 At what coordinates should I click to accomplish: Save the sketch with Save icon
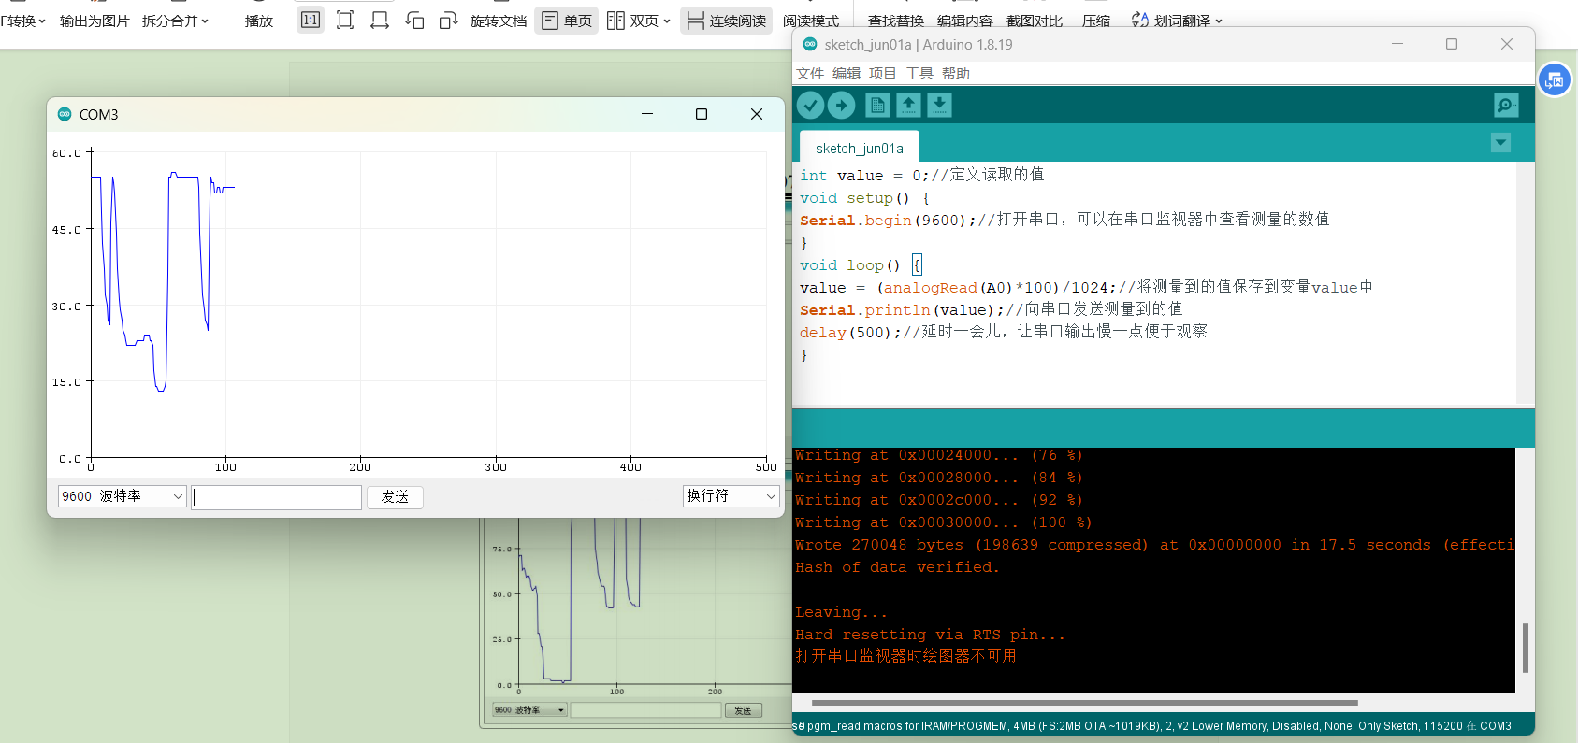939,106
